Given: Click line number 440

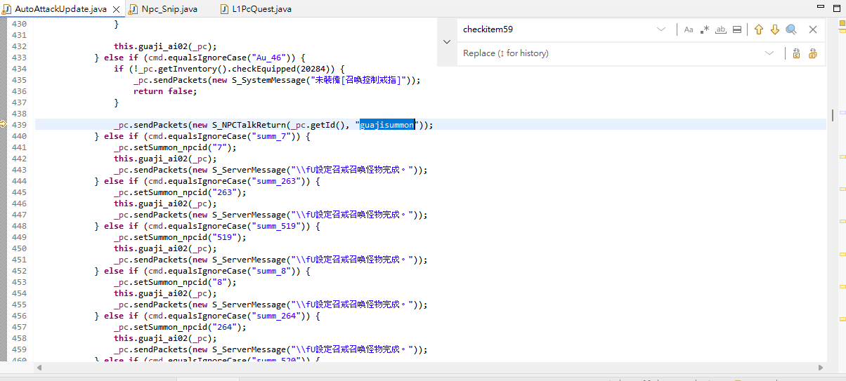Looking at the screenshot, I should (20, 136).
